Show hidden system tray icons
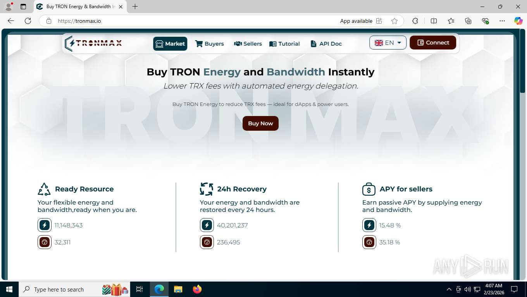The width and height of the screenshot is (527, 297). 449,289
